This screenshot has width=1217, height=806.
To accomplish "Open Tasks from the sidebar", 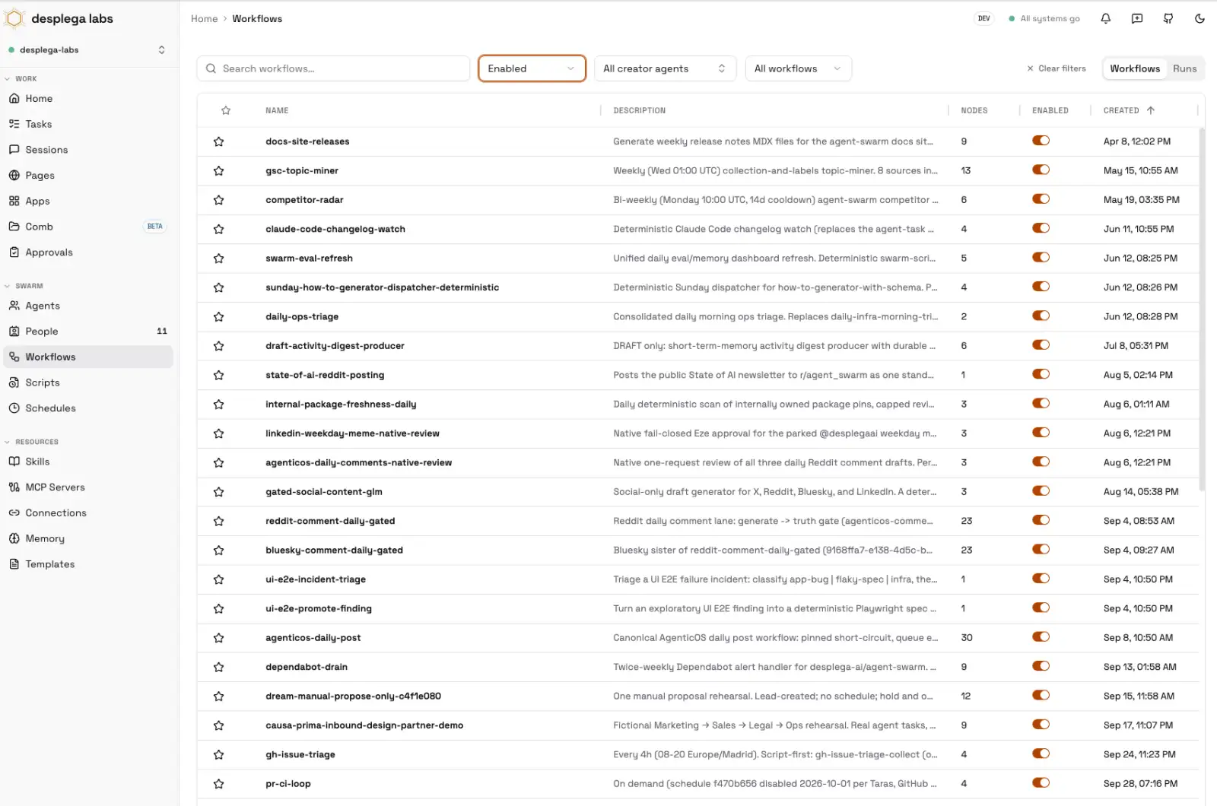I will click(x=90, y=124).
